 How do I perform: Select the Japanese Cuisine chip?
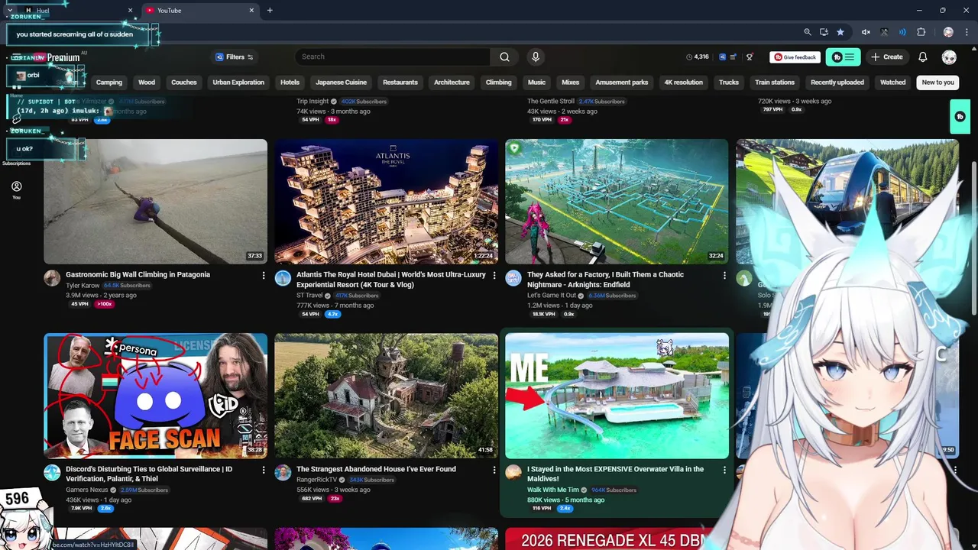(341, 82)
